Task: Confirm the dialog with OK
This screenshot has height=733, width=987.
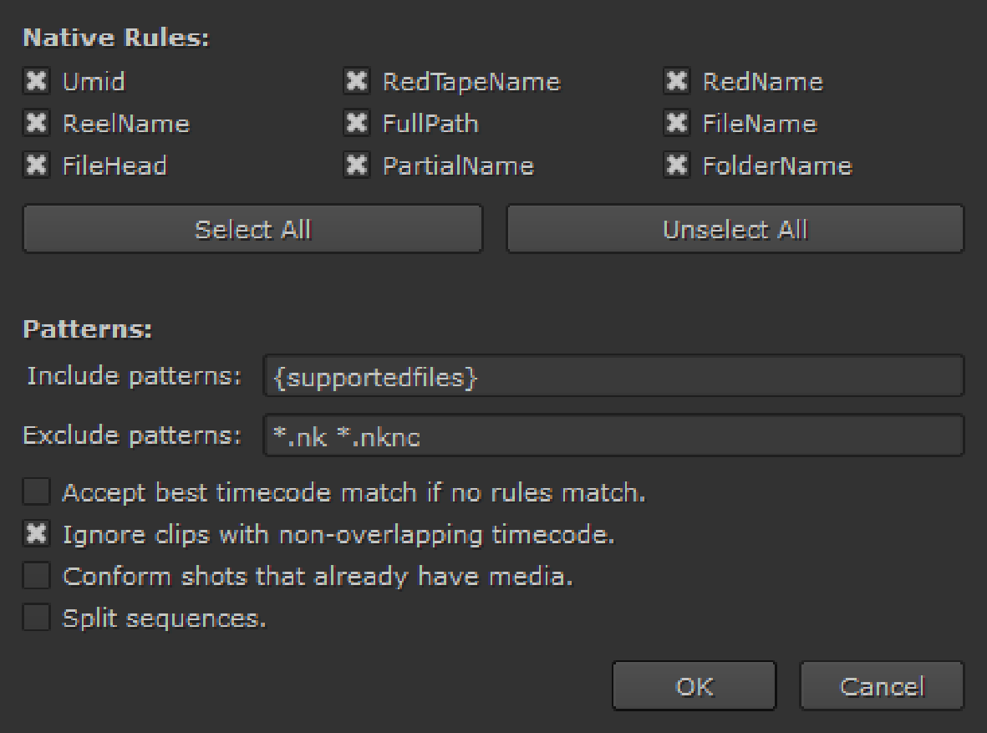Action: (x=694, y=686)
